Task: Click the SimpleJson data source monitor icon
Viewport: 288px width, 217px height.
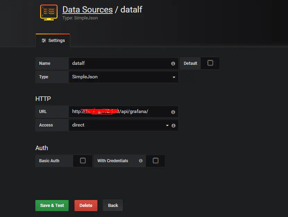Action: pos(49,12)
